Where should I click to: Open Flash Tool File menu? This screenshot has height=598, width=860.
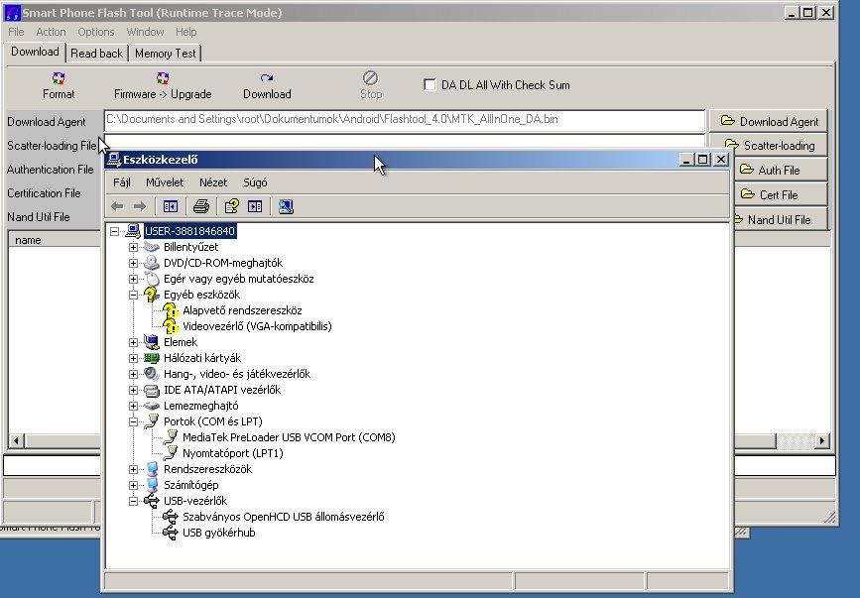pos(16,32)
